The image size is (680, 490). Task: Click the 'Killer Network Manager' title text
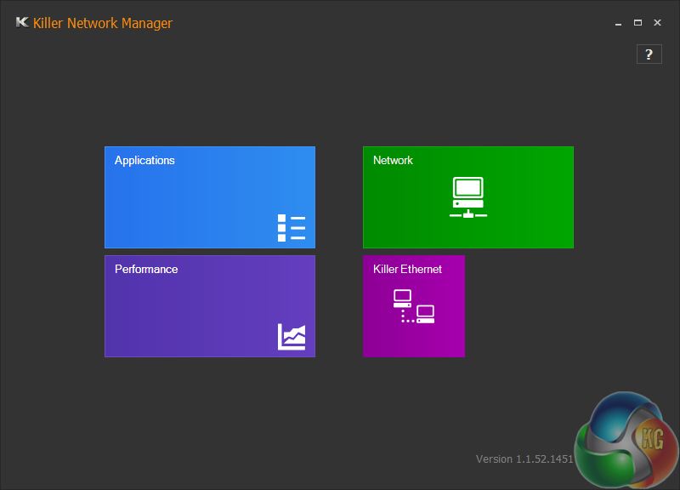tap(103, 23)
